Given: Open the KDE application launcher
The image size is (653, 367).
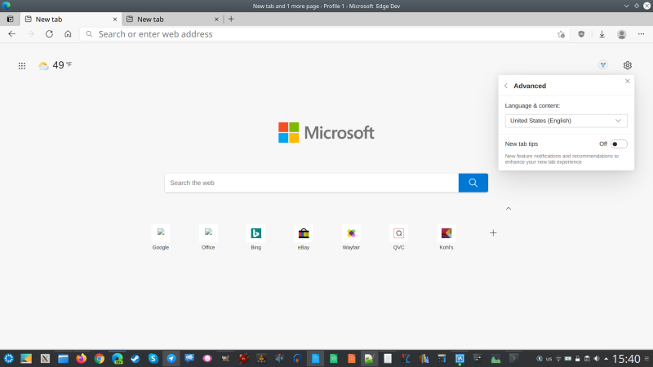Looking at the screenshot, I should [x=9, y=358].
